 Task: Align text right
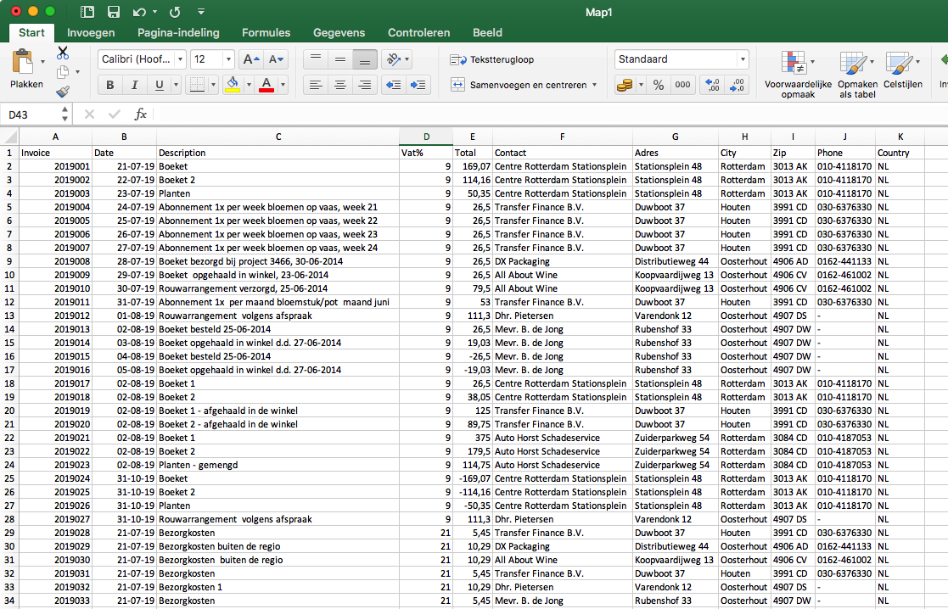coord(365,85)
